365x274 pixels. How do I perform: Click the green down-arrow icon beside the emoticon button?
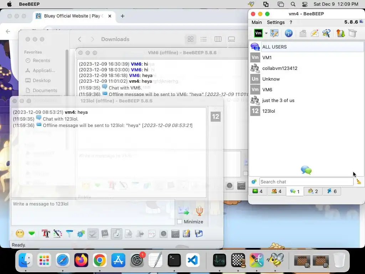(32, 233)
